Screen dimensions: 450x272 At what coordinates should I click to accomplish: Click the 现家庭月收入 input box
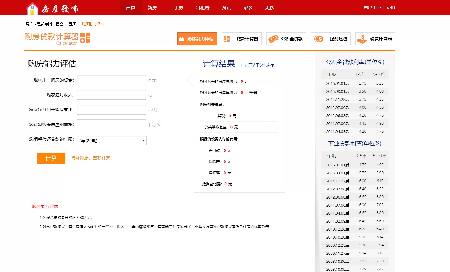[112, 95]
